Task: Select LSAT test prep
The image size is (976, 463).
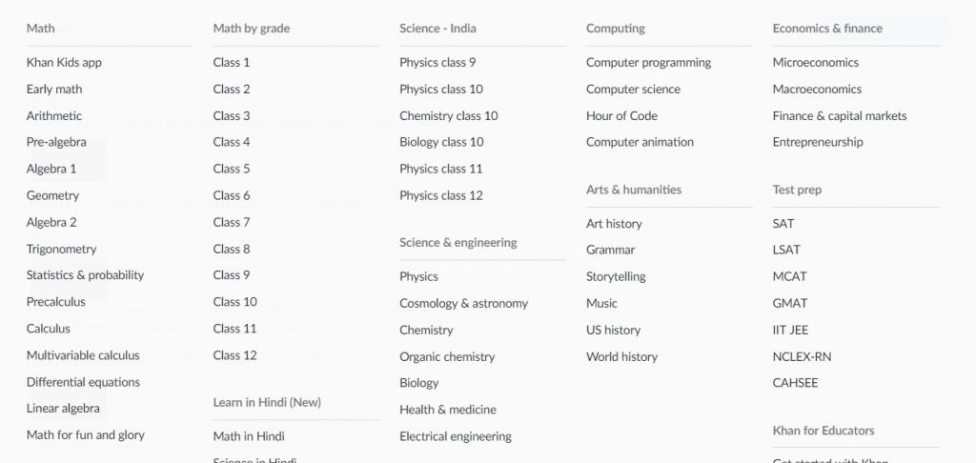Action: tap(786, 250)
